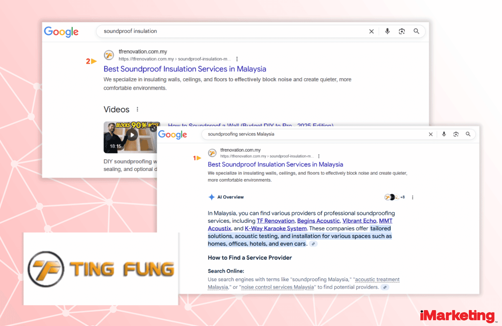Screen dimensions: 502x326
Task: Click the Videos section heading
Action: pyautogui.click(x=117, y=110)
